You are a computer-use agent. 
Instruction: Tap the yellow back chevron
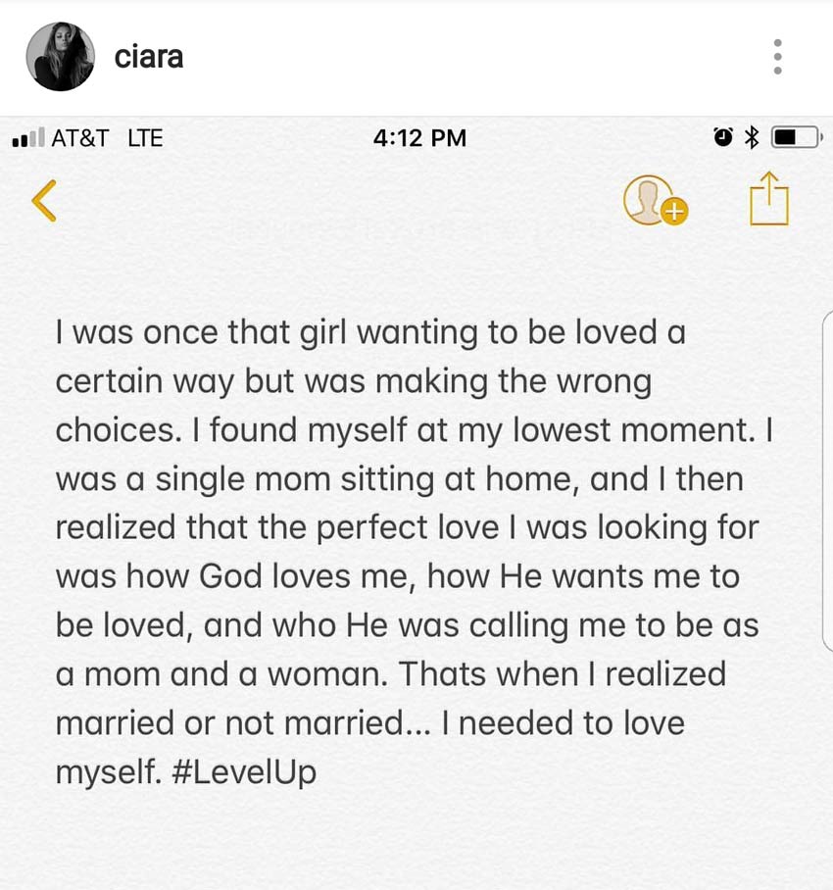click(x=44, y=200)
